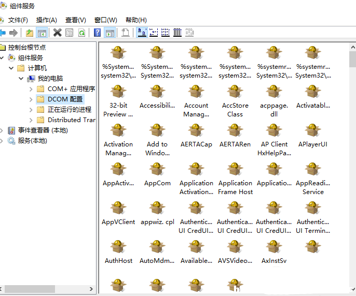Expand the DCOM 配置 node
Image resolution: width=356 pixels, height=296 pixels.
click(x=31, y=99)
